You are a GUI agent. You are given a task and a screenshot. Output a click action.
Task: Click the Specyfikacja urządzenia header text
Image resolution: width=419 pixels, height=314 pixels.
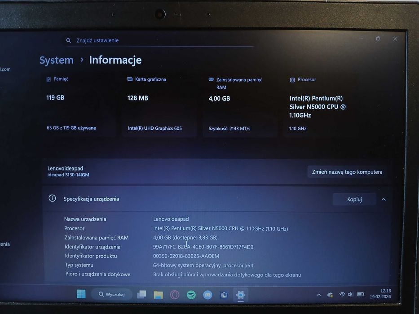click(x=91, y=199)
